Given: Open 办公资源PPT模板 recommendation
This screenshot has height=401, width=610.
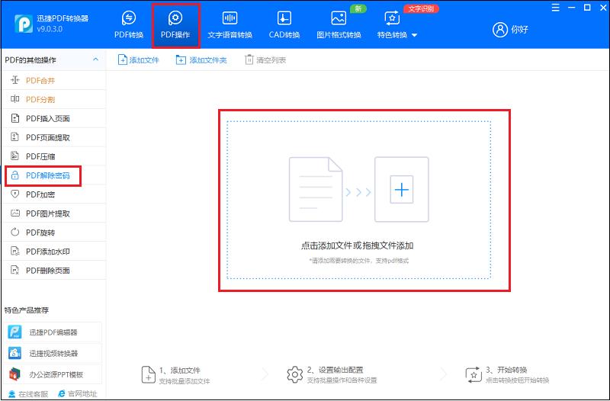Looking at the screenshot, I should pos(53,374).
